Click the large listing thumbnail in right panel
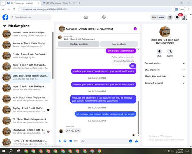The height and width of the screenshot is (154, 192). (x=165, y=32)
